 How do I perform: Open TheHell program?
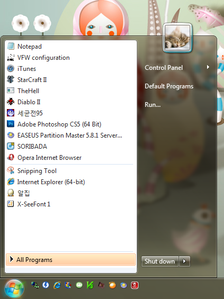70,91
